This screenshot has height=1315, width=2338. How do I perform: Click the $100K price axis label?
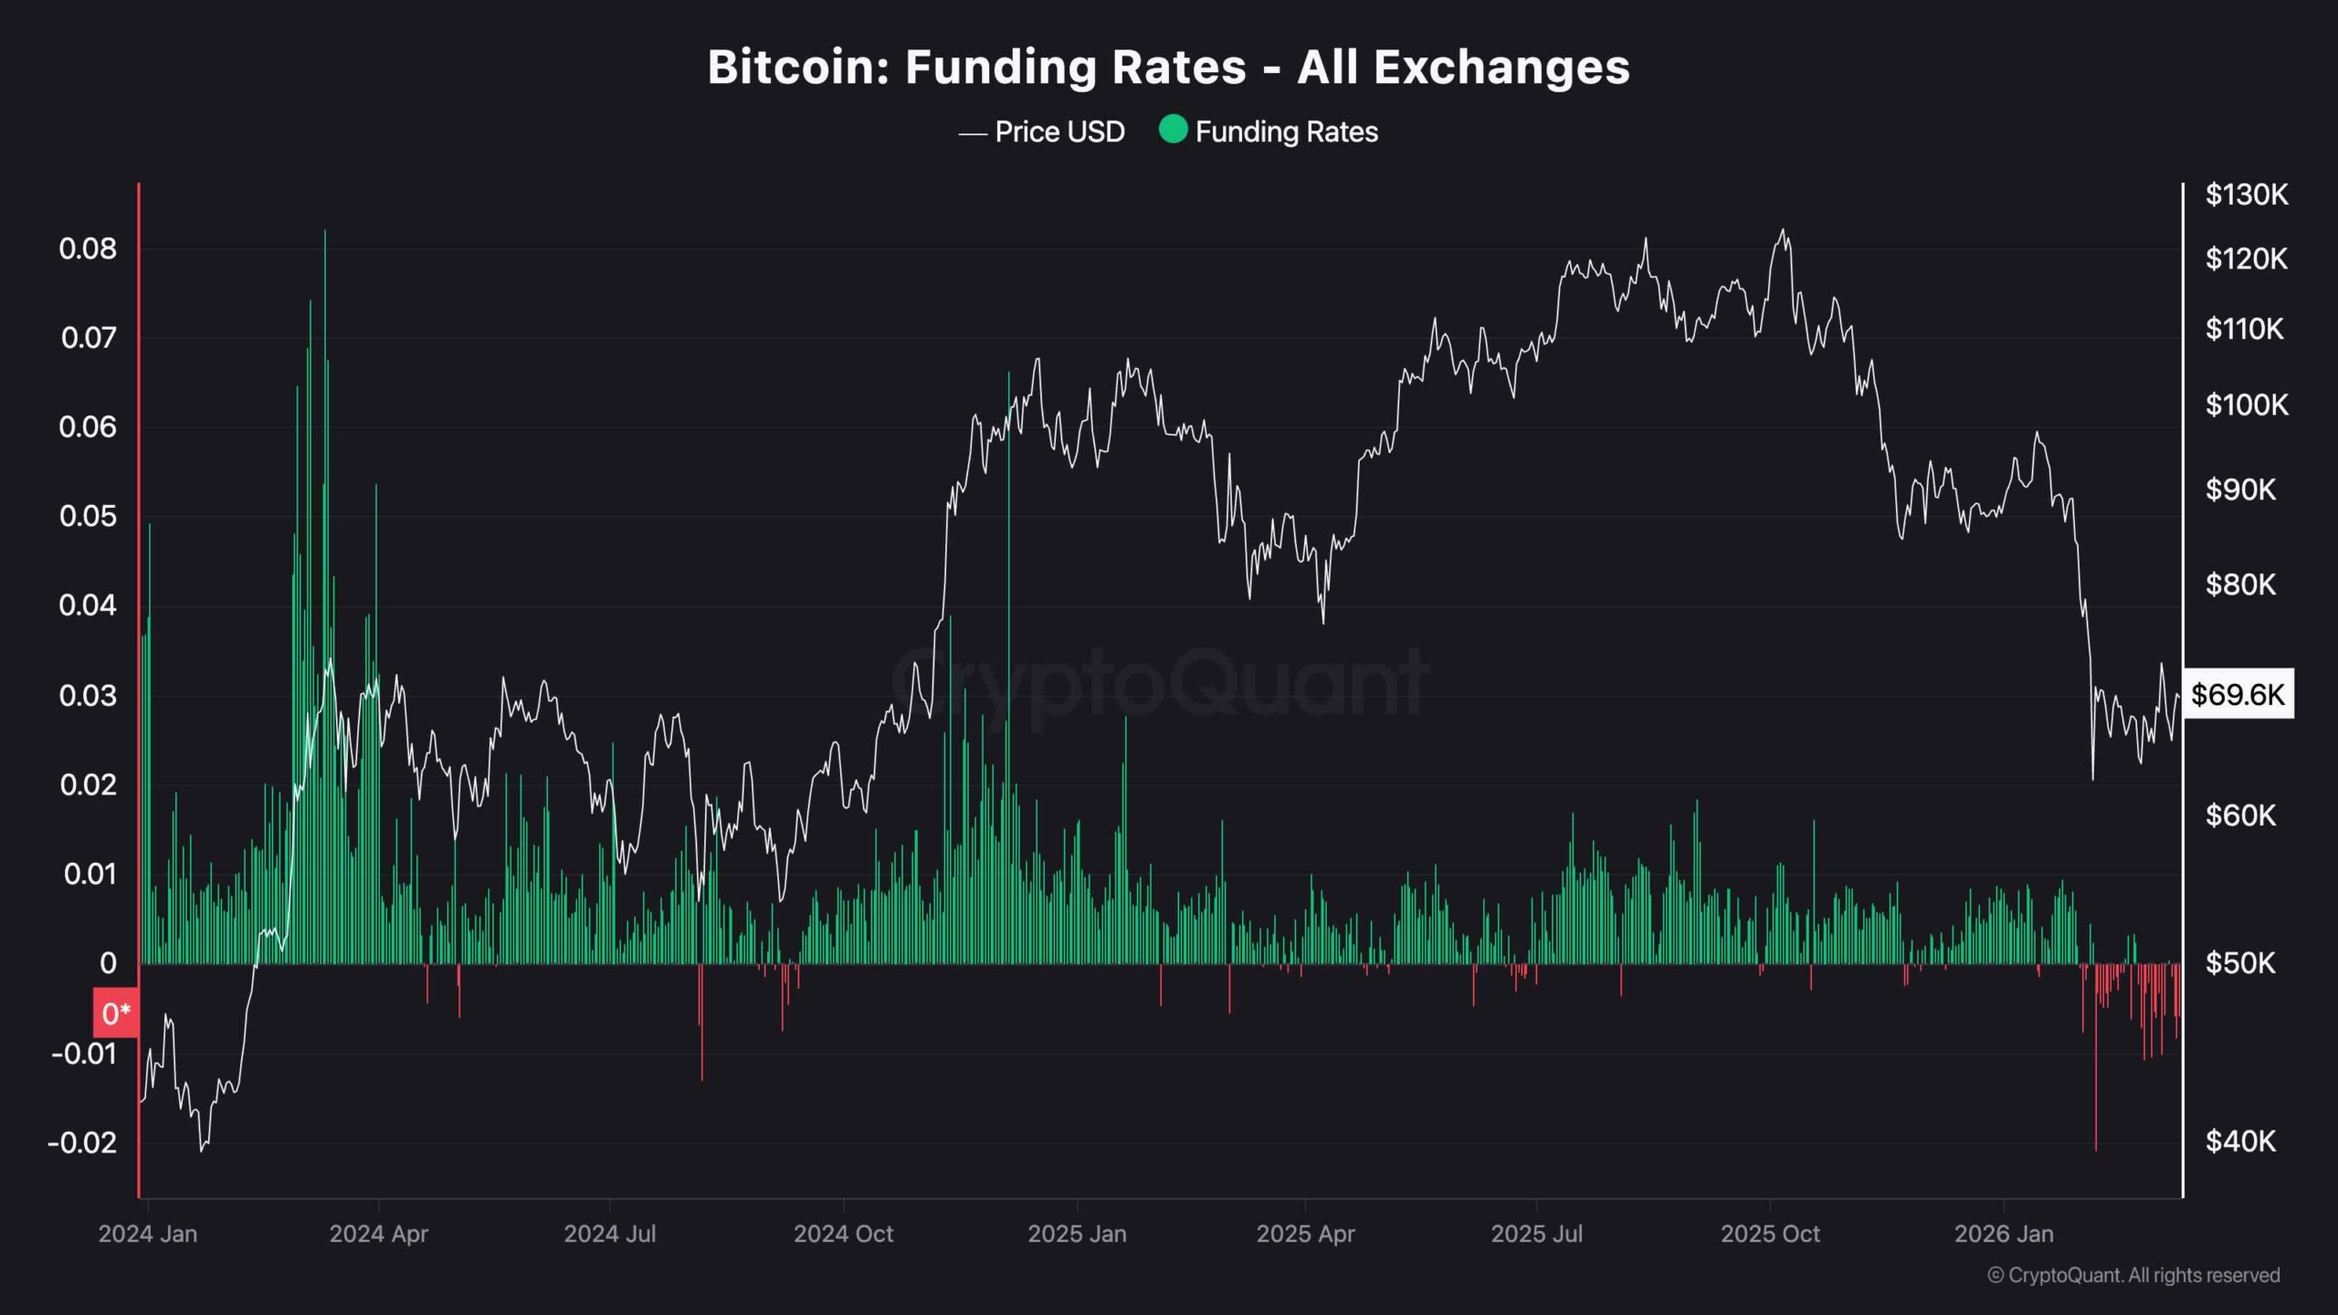[2247, 404]
